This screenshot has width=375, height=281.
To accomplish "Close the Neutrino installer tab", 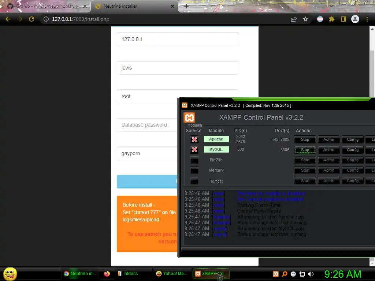I will coord(172,6).
